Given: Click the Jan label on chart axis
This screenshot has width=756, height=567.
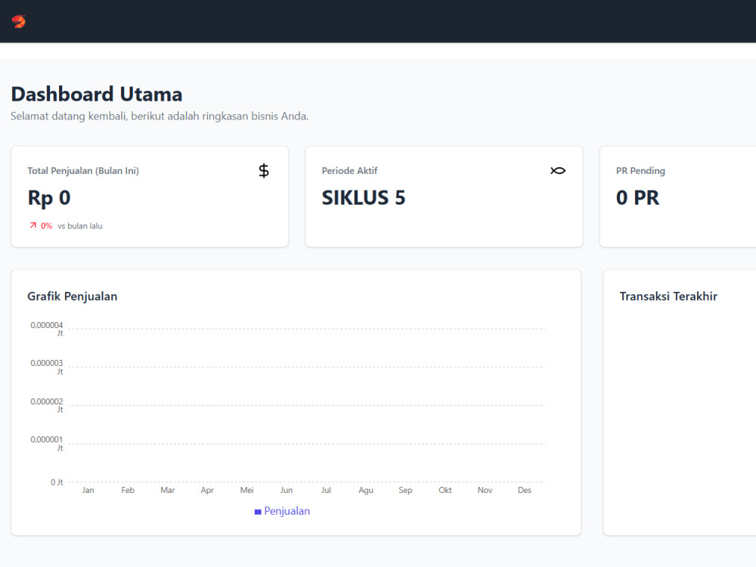Looking at the screenshot, I should pos(88,490).
